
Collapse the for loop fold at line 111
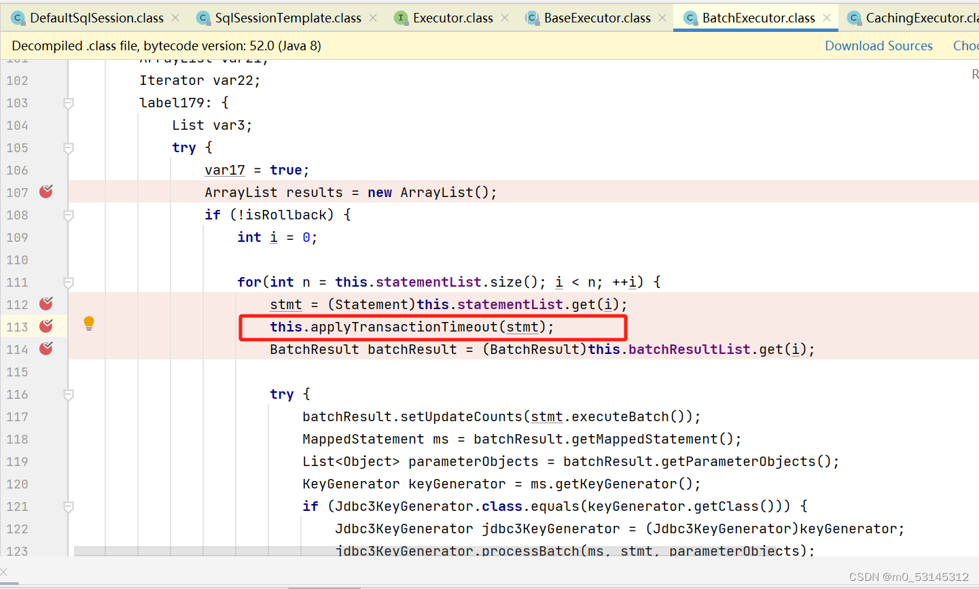coord(68,282)
